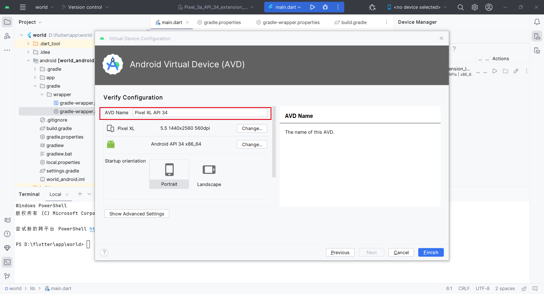Switch to main.dart editor tab

171,22
